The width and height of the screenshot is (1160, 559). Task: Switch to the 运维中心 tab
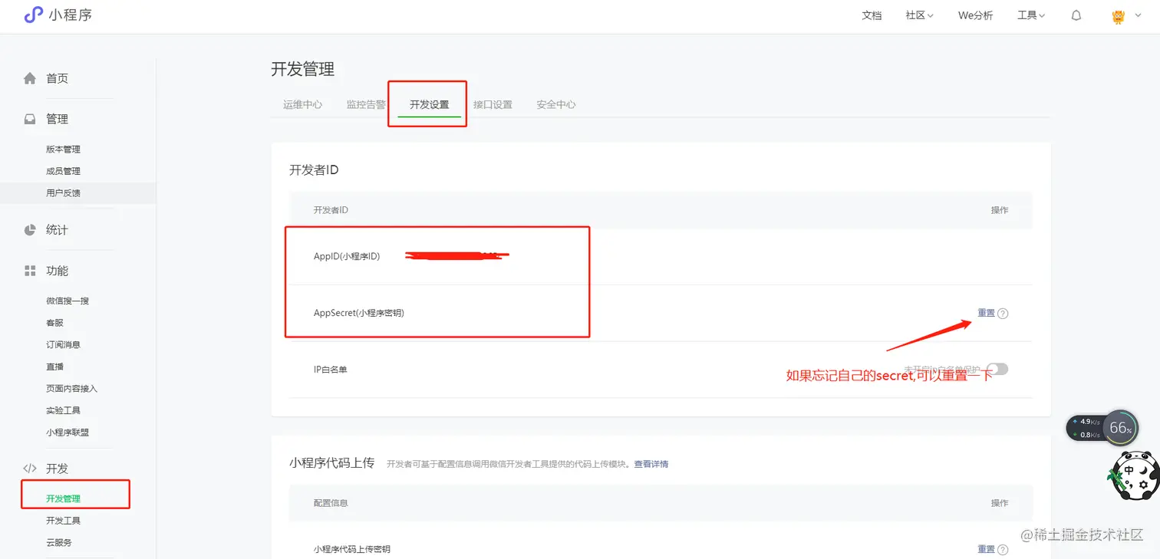(x=302, y=105)
